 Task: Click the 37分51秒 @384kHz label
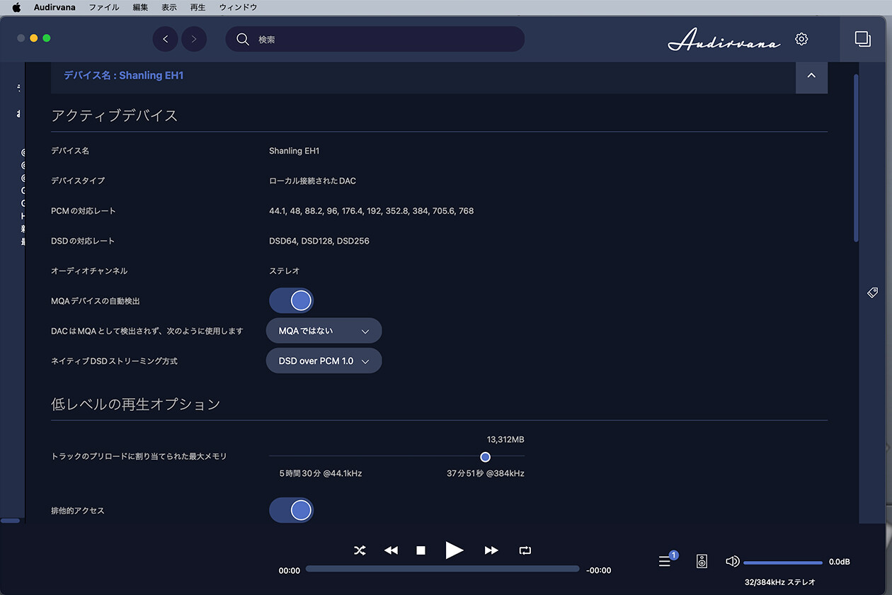tap(486, 473)
